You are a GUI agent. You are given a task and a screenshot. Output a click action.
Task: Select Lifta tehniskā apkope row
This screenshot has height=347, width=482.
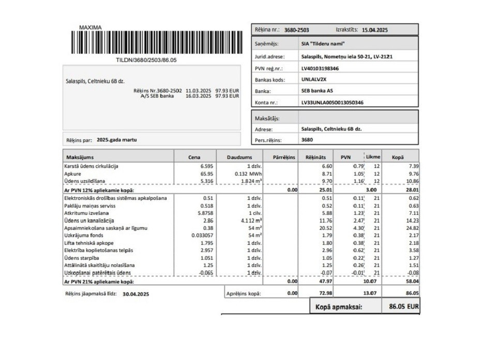click(242, 243)
